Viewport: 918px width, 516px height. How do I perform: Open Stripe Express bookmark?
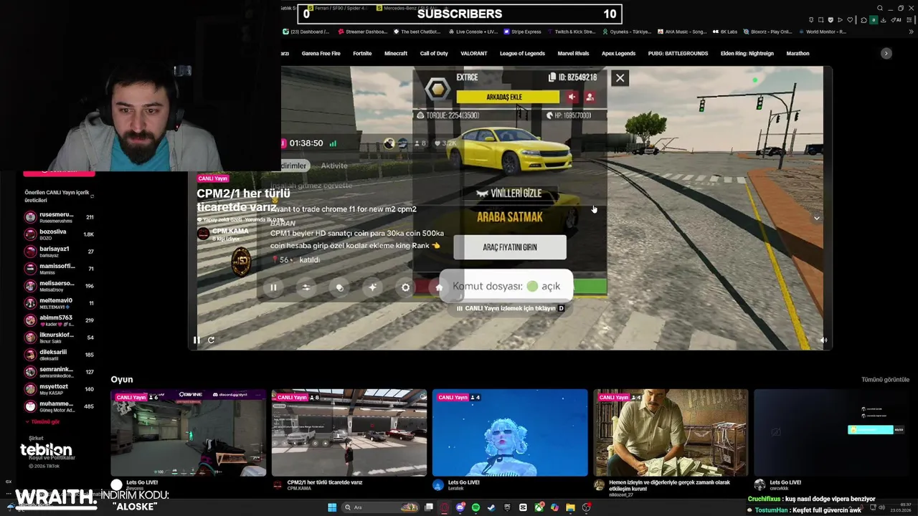(523, 32)
